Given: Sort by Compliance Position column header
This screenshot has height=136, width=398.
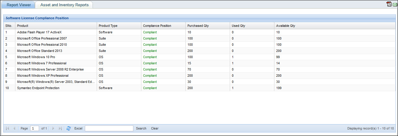Looking at the screenshot, I should [157, 26].
